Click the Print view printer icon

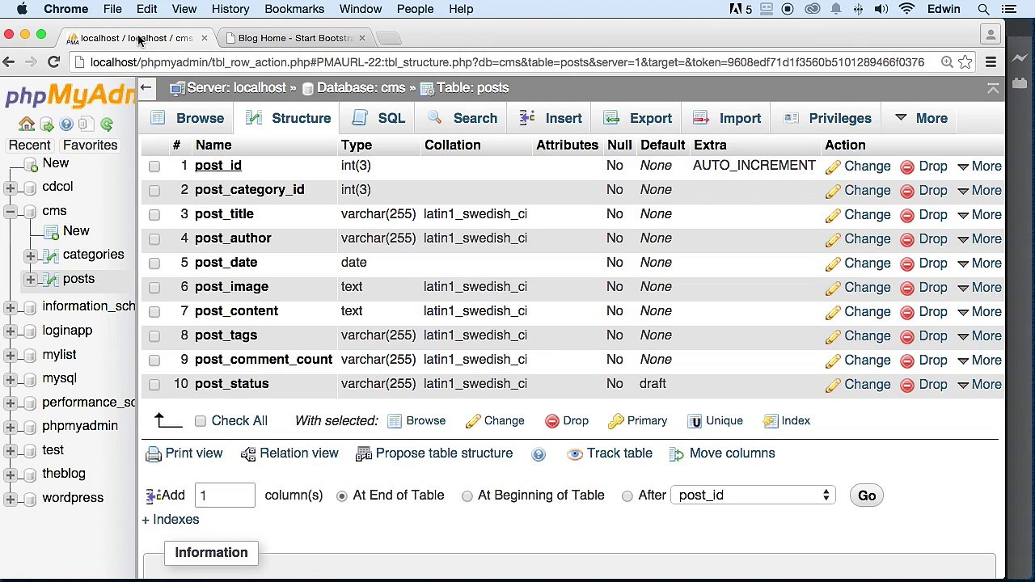pos(154,453)
